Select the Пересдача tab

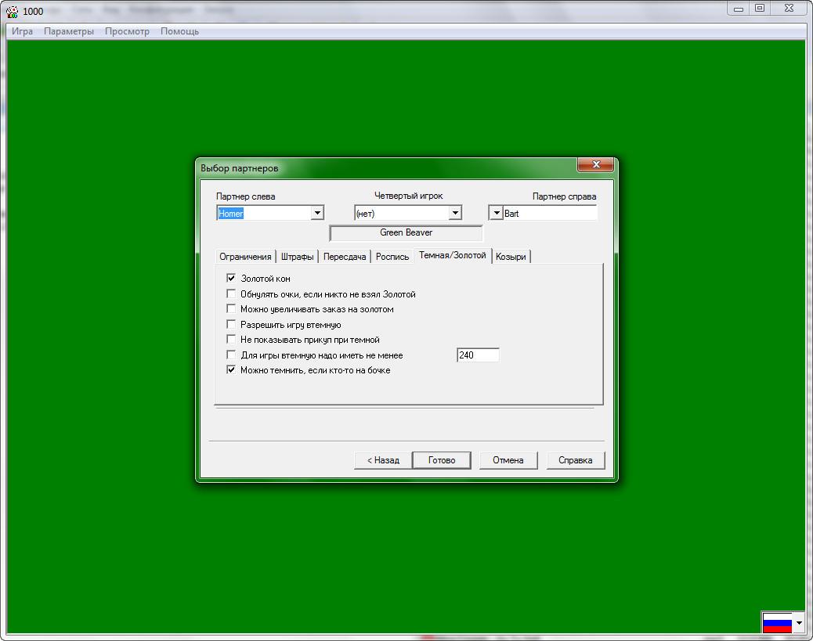click(x=345, y=257)
